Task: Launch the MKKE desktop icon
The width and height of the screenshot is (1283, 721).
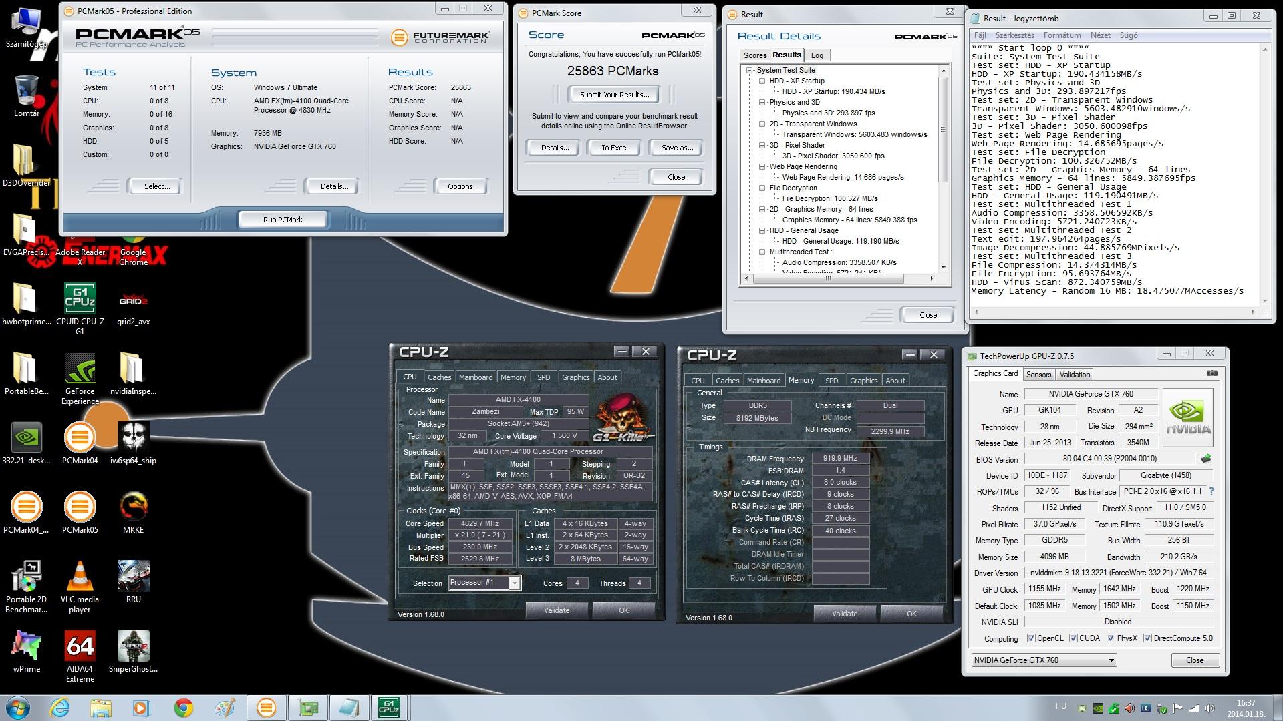Action: coord(134,513)
